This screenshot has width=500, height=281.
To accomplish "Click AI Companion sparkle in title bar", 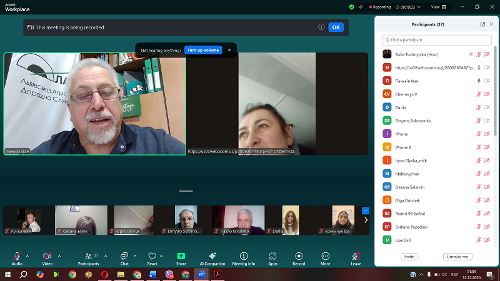I will [361, 7].
